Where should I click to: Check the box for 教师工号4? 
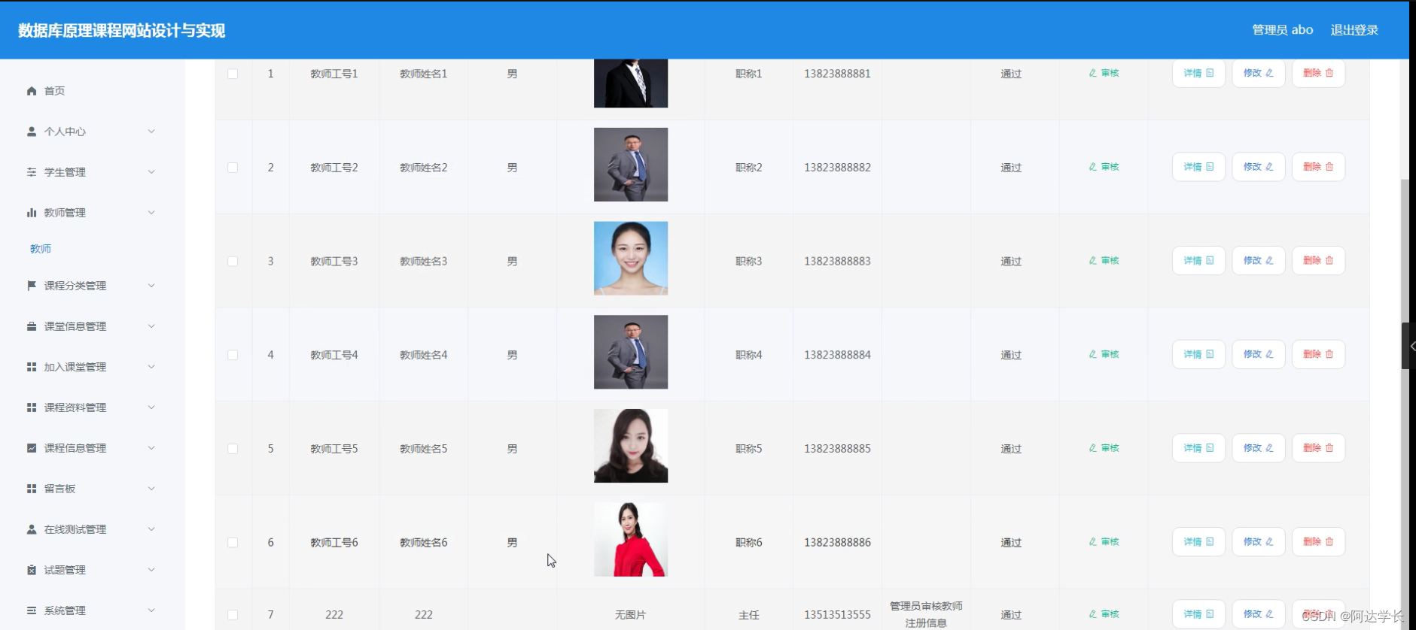coord(233,355)
